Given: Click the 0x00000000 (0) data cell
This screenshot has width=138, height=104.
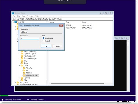Looking at the screenshot, I should click(87, 28).
